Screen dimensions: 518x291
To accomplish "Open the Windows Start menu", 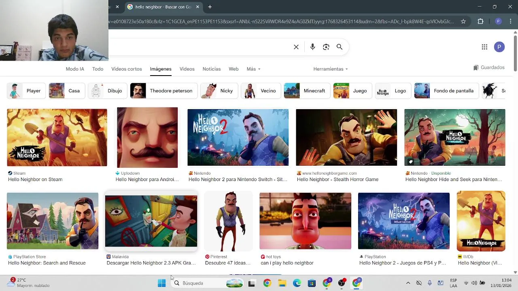I will point(161,283).
